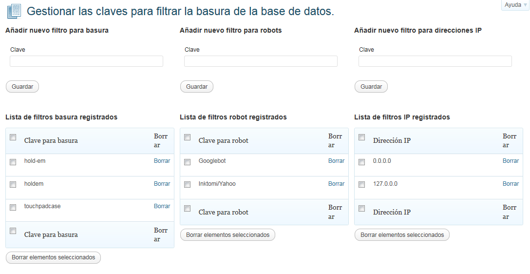The height and width of the screenshot is (274, 530).
Task: Click the bottom 'Dirección IP' footer label
Action: 392,213
